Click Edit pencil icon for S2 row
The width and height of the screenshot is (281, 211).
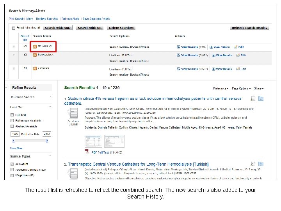tap(238, 55)
